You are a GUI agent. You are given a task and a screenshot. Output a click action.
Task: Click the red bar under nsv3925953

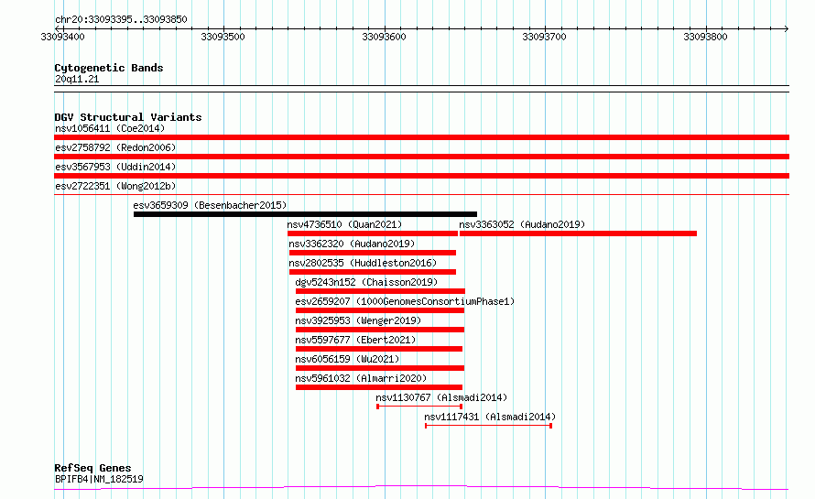click(x=380, y=330)
